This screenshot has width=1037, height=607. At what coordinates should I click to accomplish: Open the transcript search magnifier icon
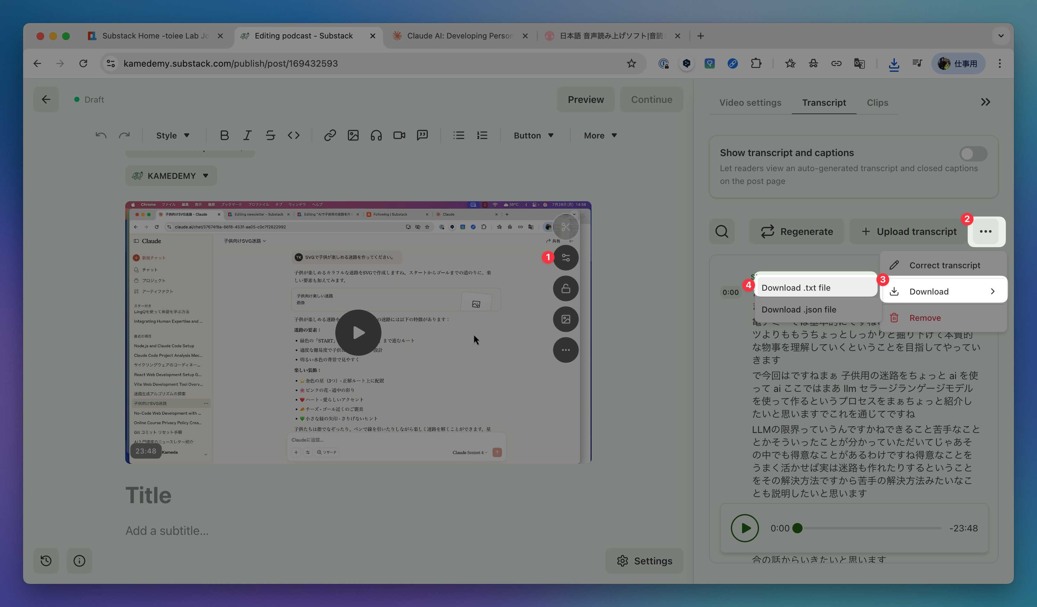[722, 231]
